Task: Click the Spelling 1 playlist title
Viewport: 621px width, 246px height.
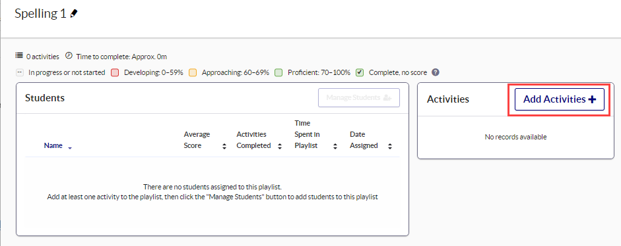Action: (40, 13)
